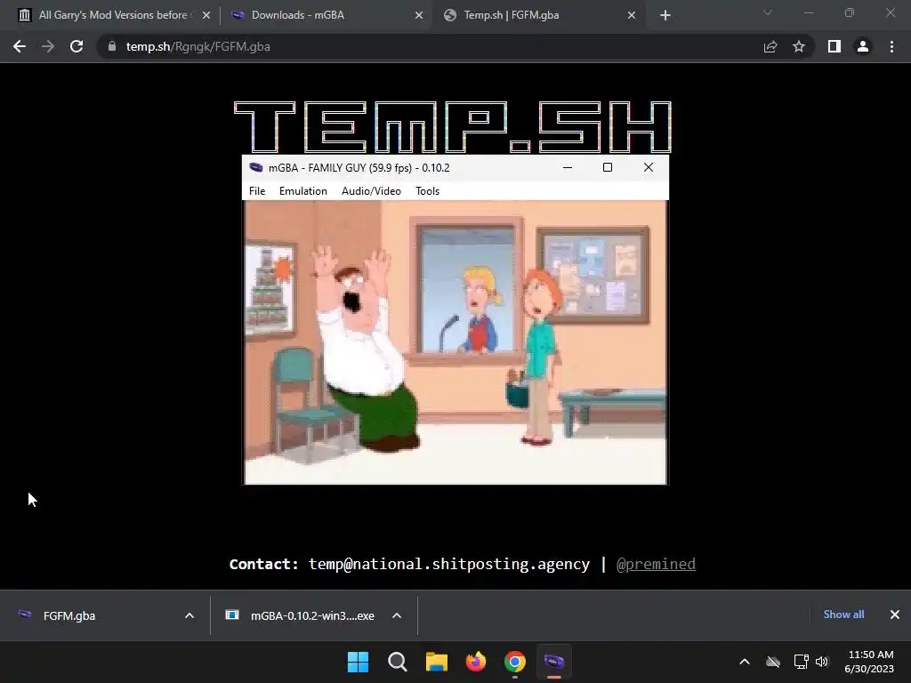Click the mGBA title bar icon
911x683 pixels.
255,168
